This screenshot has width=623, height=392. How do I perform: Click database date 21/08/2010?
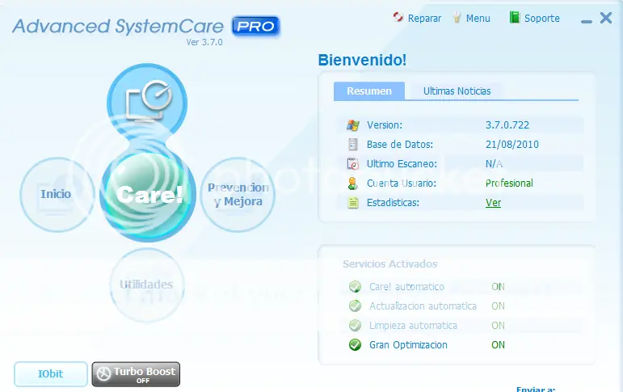[x=512, y=145]
